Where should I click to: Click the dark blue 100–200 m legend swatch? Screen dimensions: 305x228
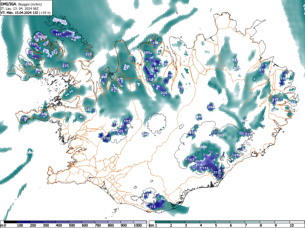point(23,222)
